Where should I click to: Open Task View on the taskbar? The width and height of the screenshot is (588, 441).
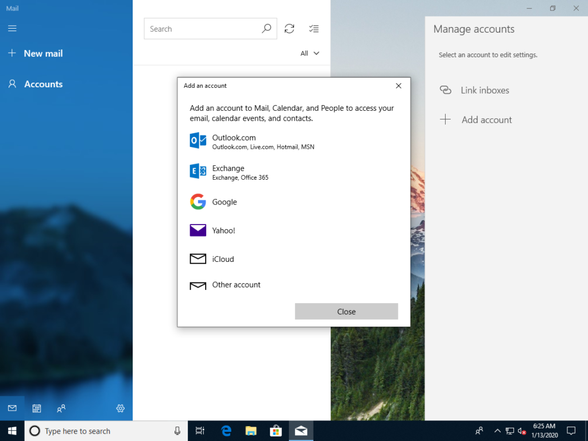200,431
